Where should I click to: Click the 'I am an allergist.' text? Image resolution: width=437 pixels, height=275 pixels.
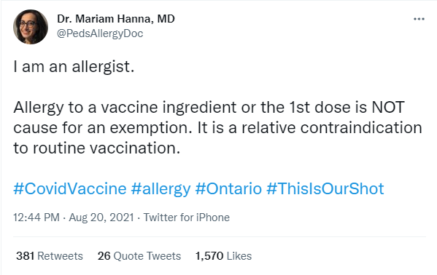[74, 67]
